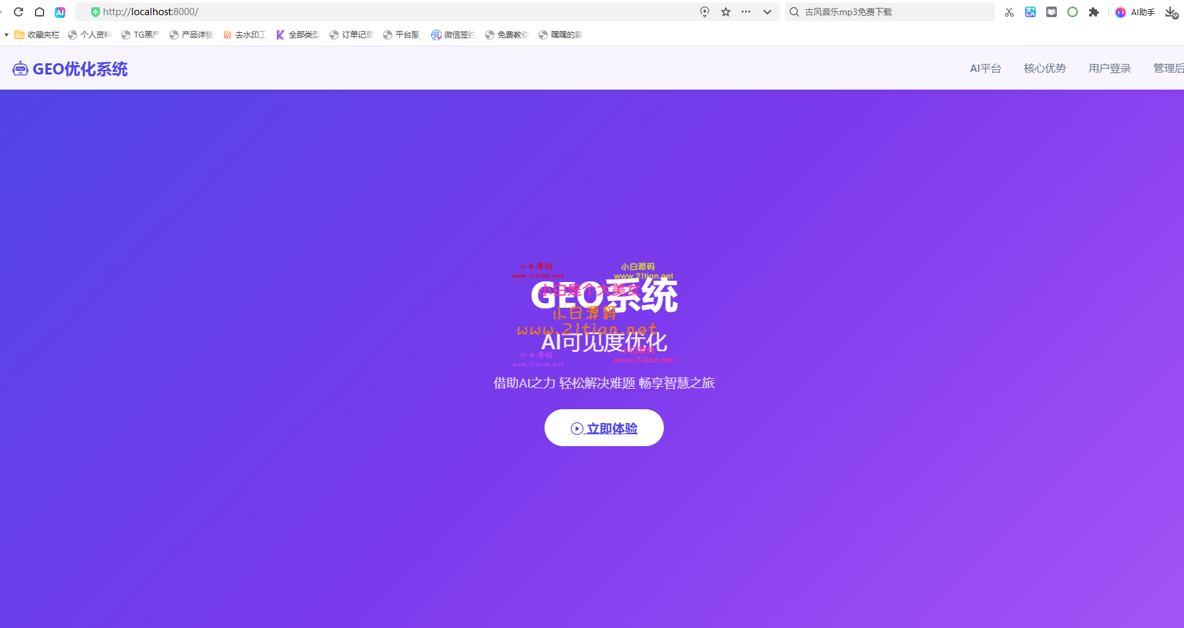1184x628 pixels.
Task: Open the translate extension icon
Action: click(1030, 12)
